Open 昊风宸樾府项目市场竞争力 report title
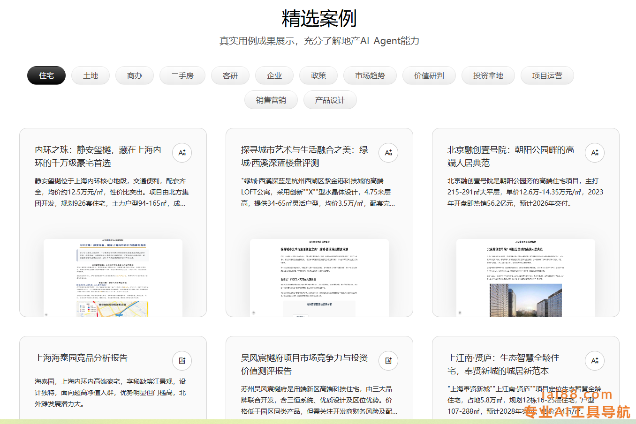This screenshot has height=424, width=636. (x=304, y=364)
